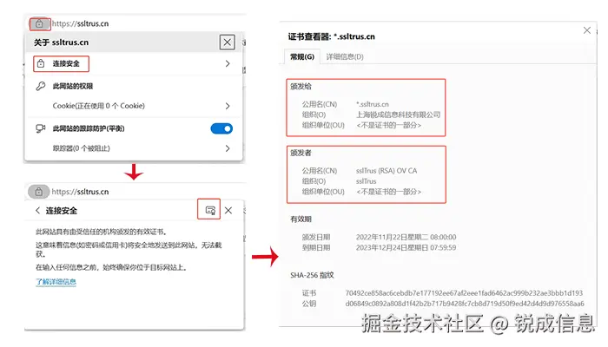
Task: Click the key icon for 此网站的权限
Action: (40, 86)
